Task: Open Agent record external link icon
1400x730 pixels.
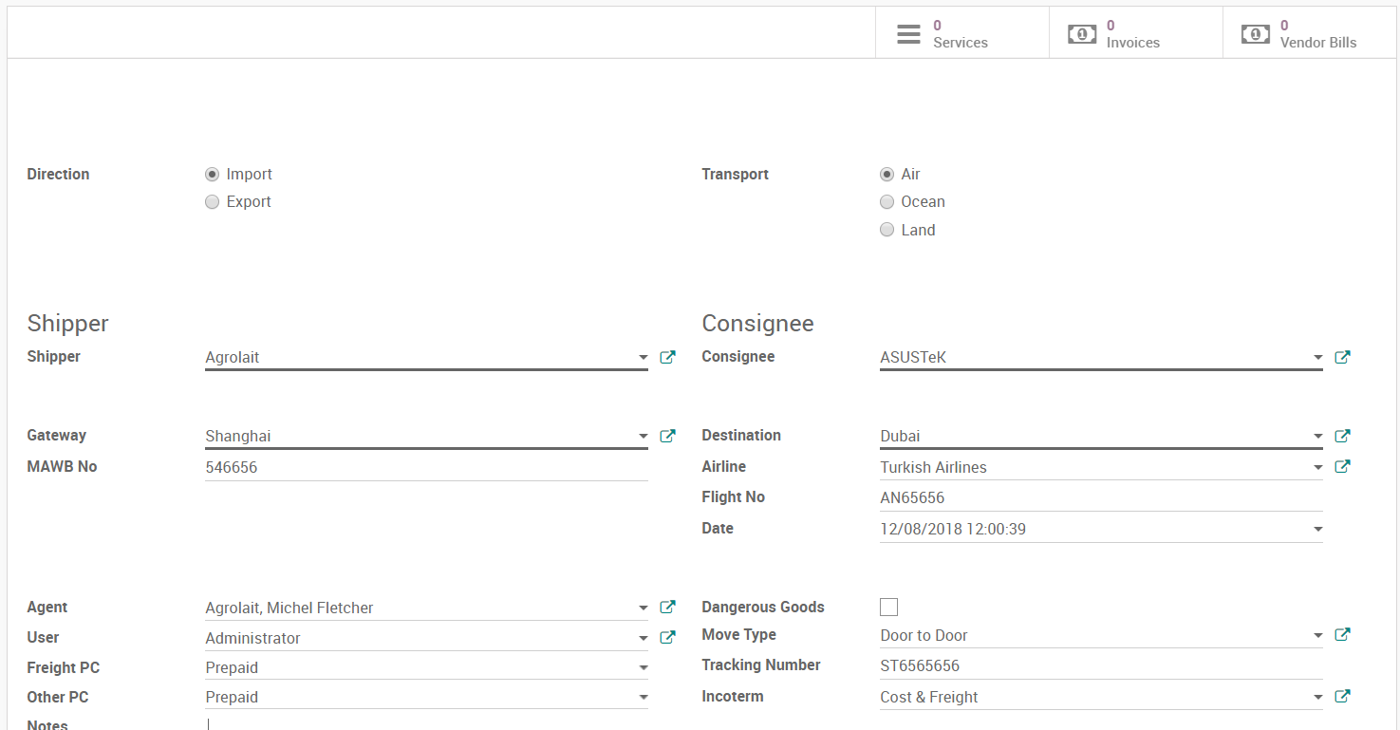Action: 667,608
